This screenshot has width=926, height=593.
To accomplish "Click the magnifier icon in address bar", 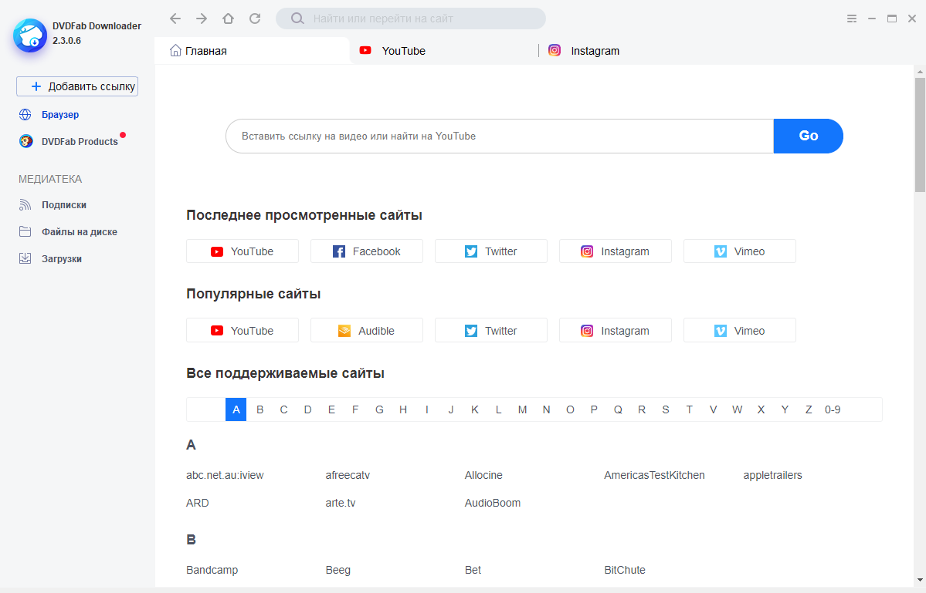I will click(x=297, y=19).
